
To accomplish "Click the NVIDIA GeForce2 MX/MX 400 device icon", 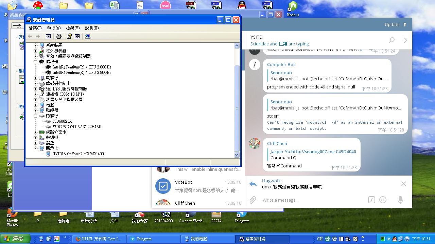I will click(x=48, y=154).
